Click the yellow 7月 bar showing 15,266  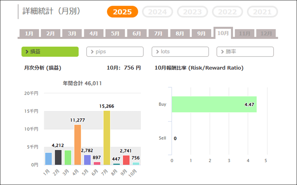(x=107, y=138)
